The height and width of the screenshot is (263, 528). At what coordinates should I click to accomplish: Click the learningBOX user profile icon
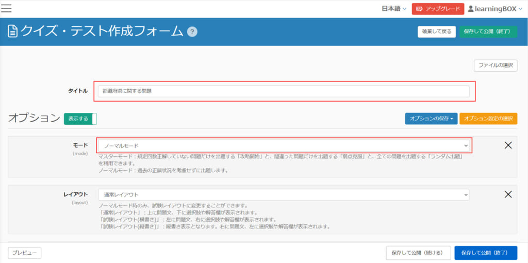(x=472, y=9)
